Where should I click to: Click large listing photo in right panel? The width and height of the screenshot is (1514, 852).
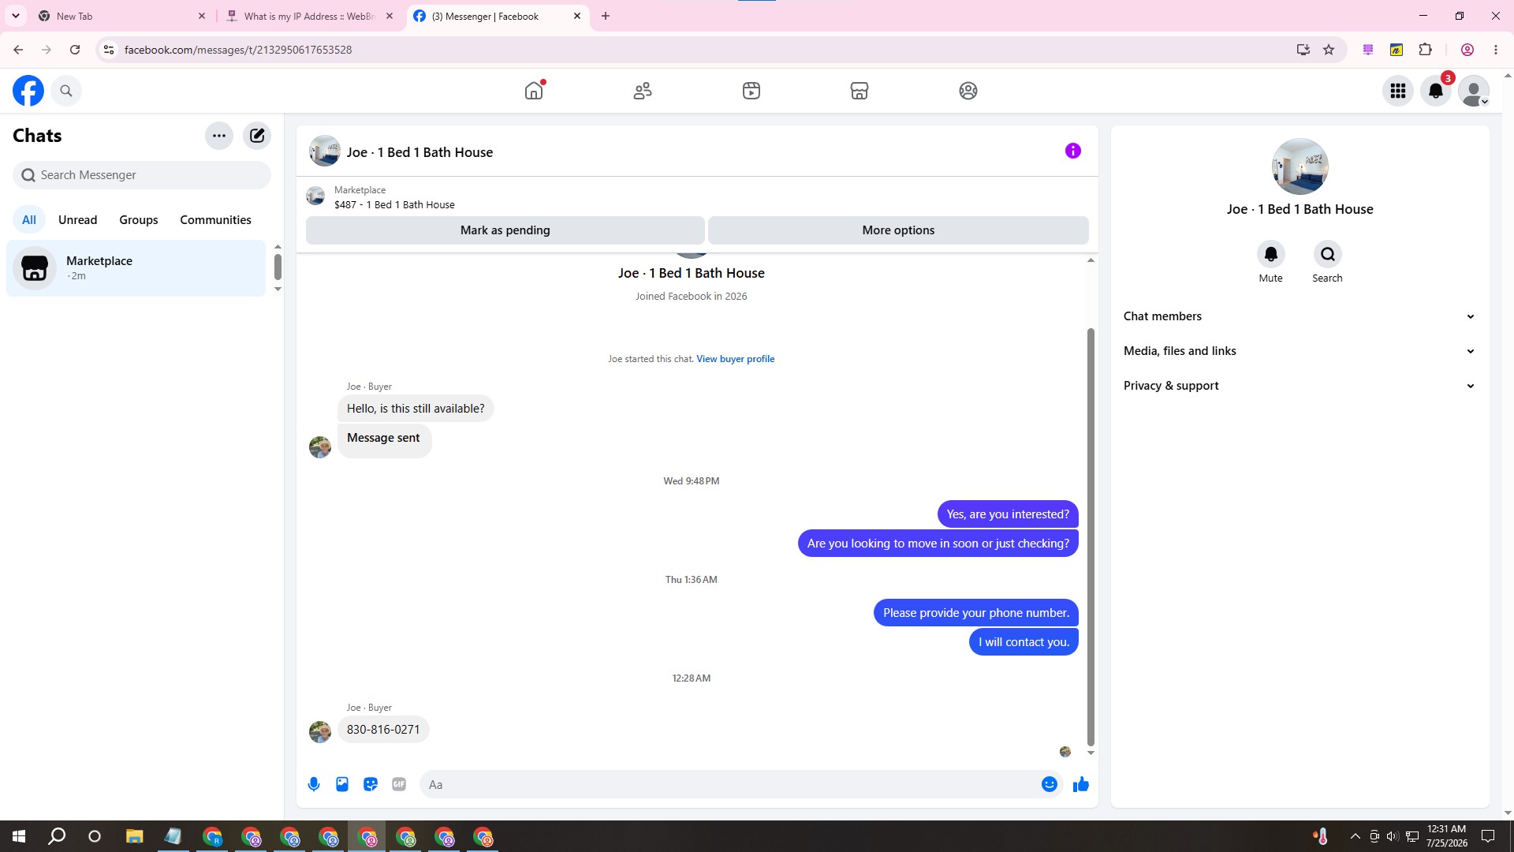coord(1300,166)
